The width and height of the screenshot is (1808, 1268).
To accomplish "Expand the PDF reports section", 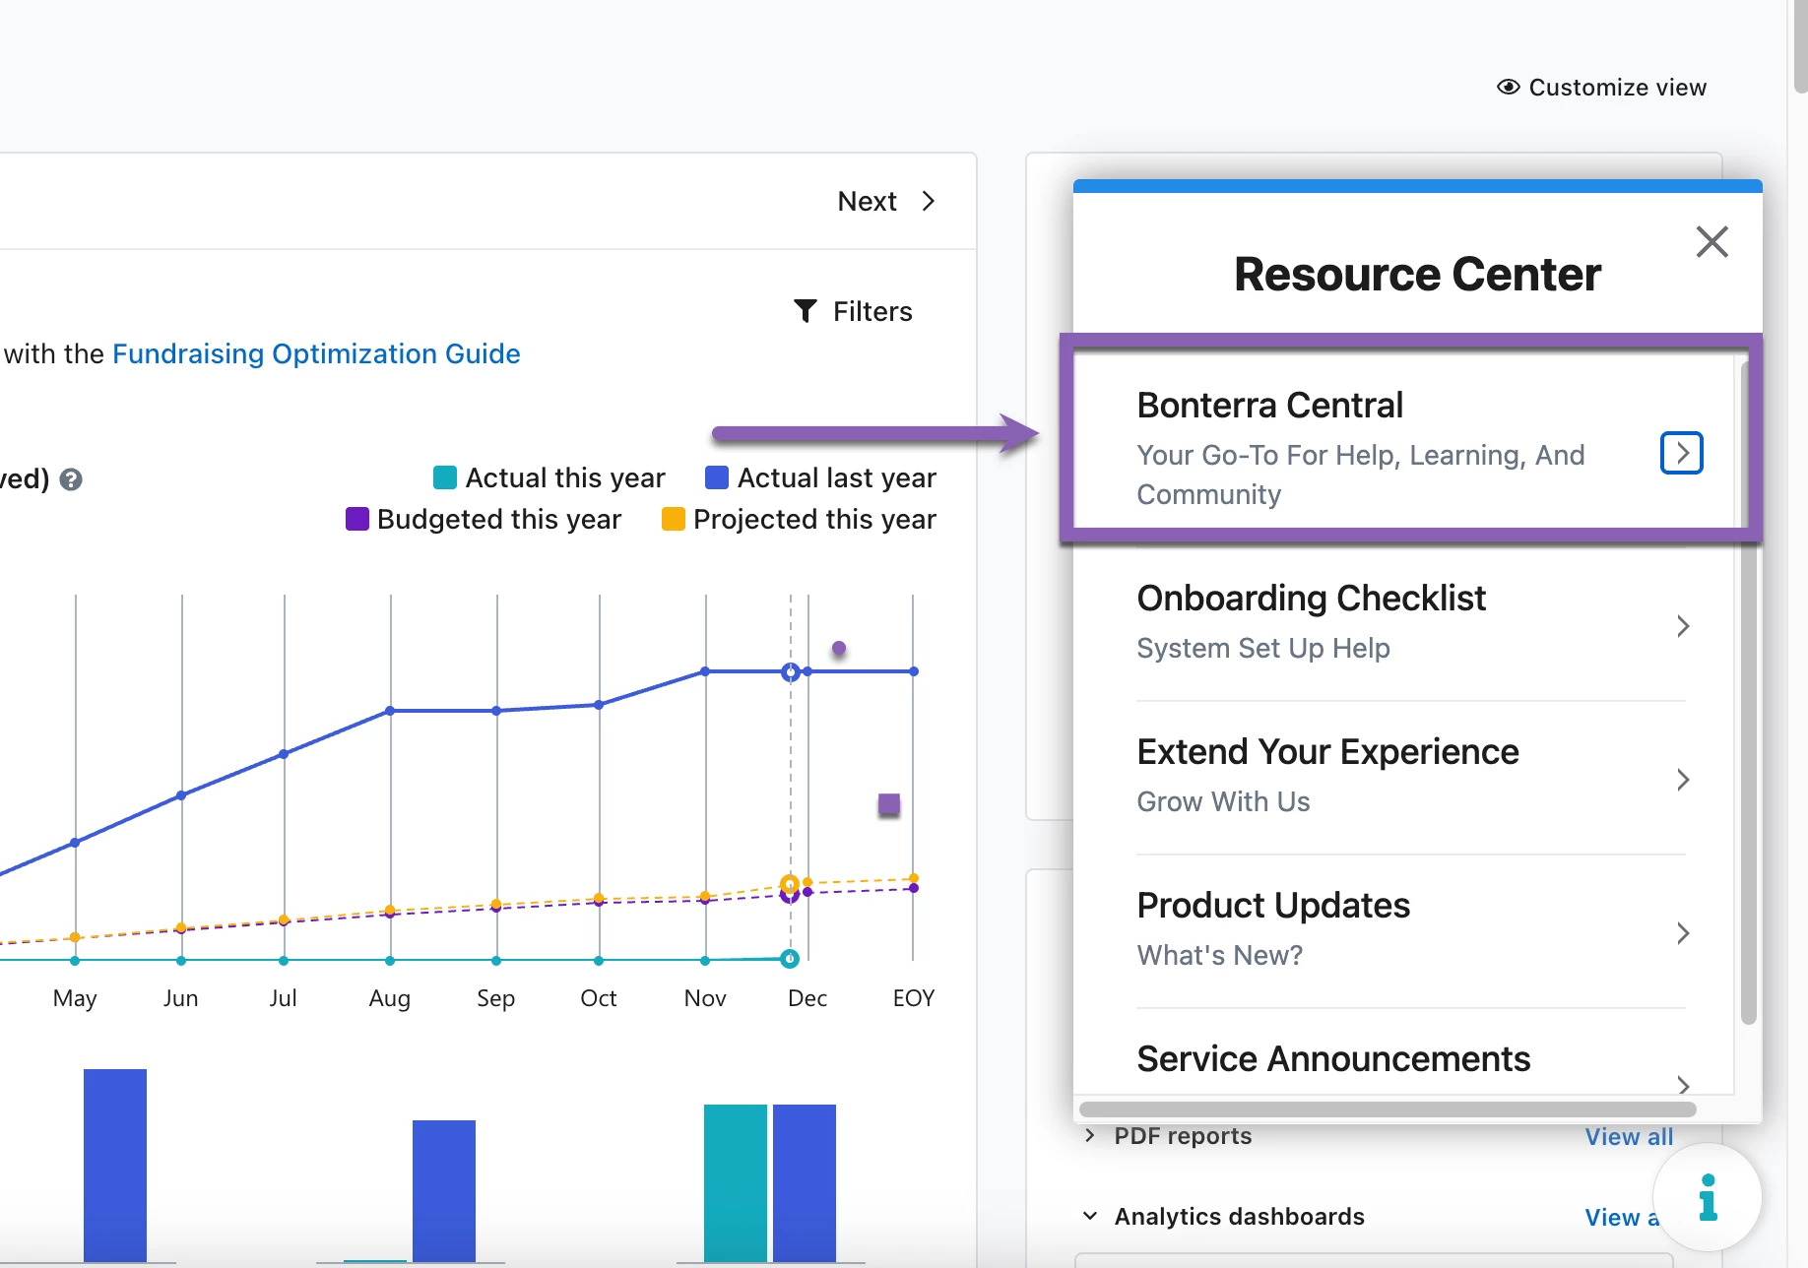I will click(1089, 1135).
